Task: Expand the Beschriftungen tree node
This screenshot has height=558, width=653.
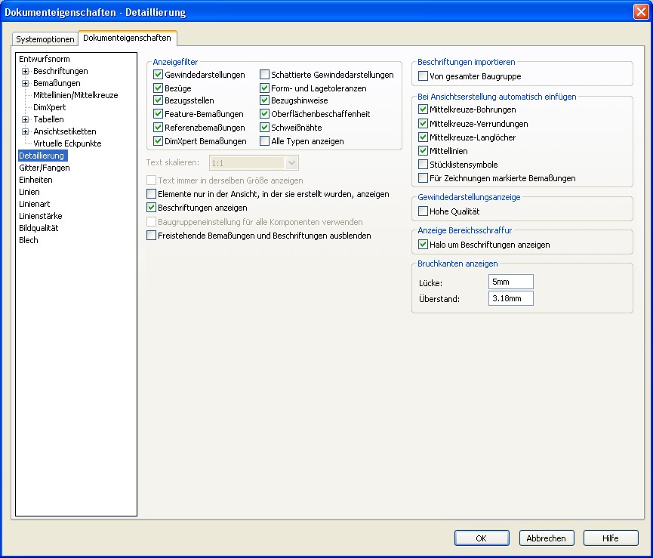Action: click(26, 71)
